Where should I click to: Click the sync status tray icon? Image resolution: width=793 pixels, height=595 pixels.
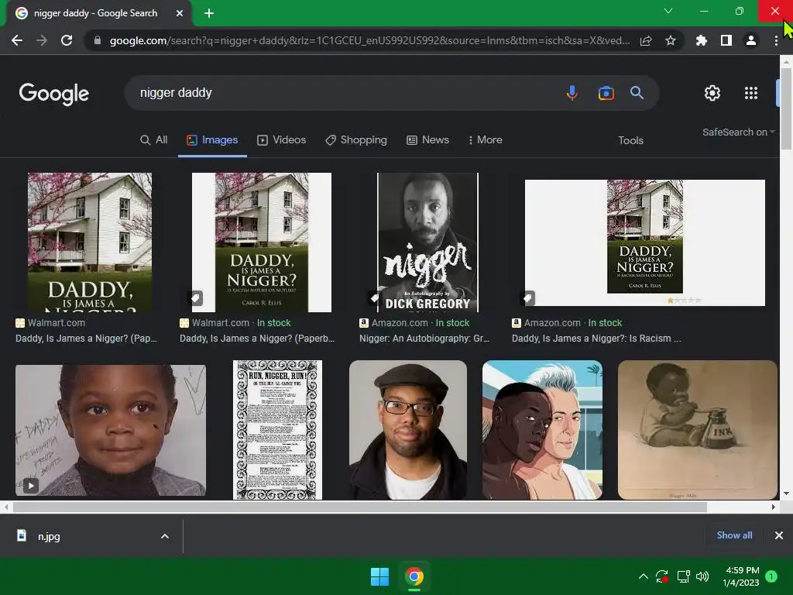tap(662, 576)
